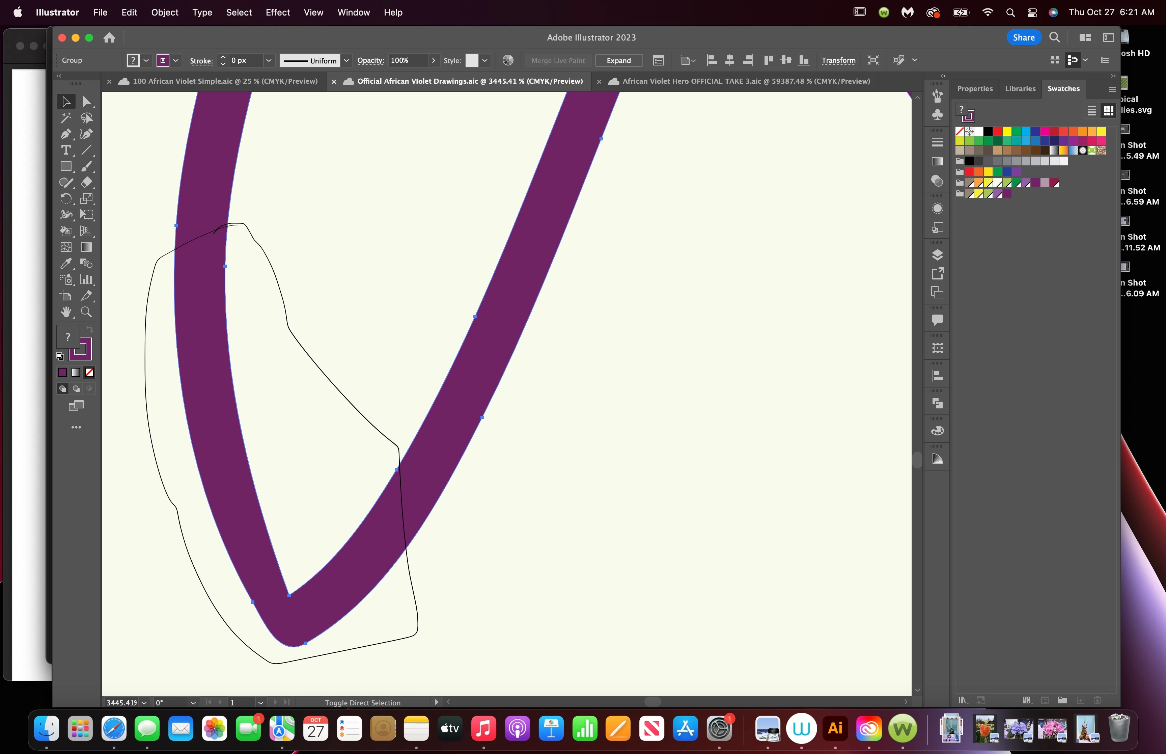Click the Expand button
This screenshot has width=1166, height=754.
point(618,60)
